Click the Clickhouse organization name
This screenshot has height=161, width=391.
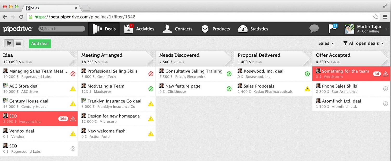(177, 92)
